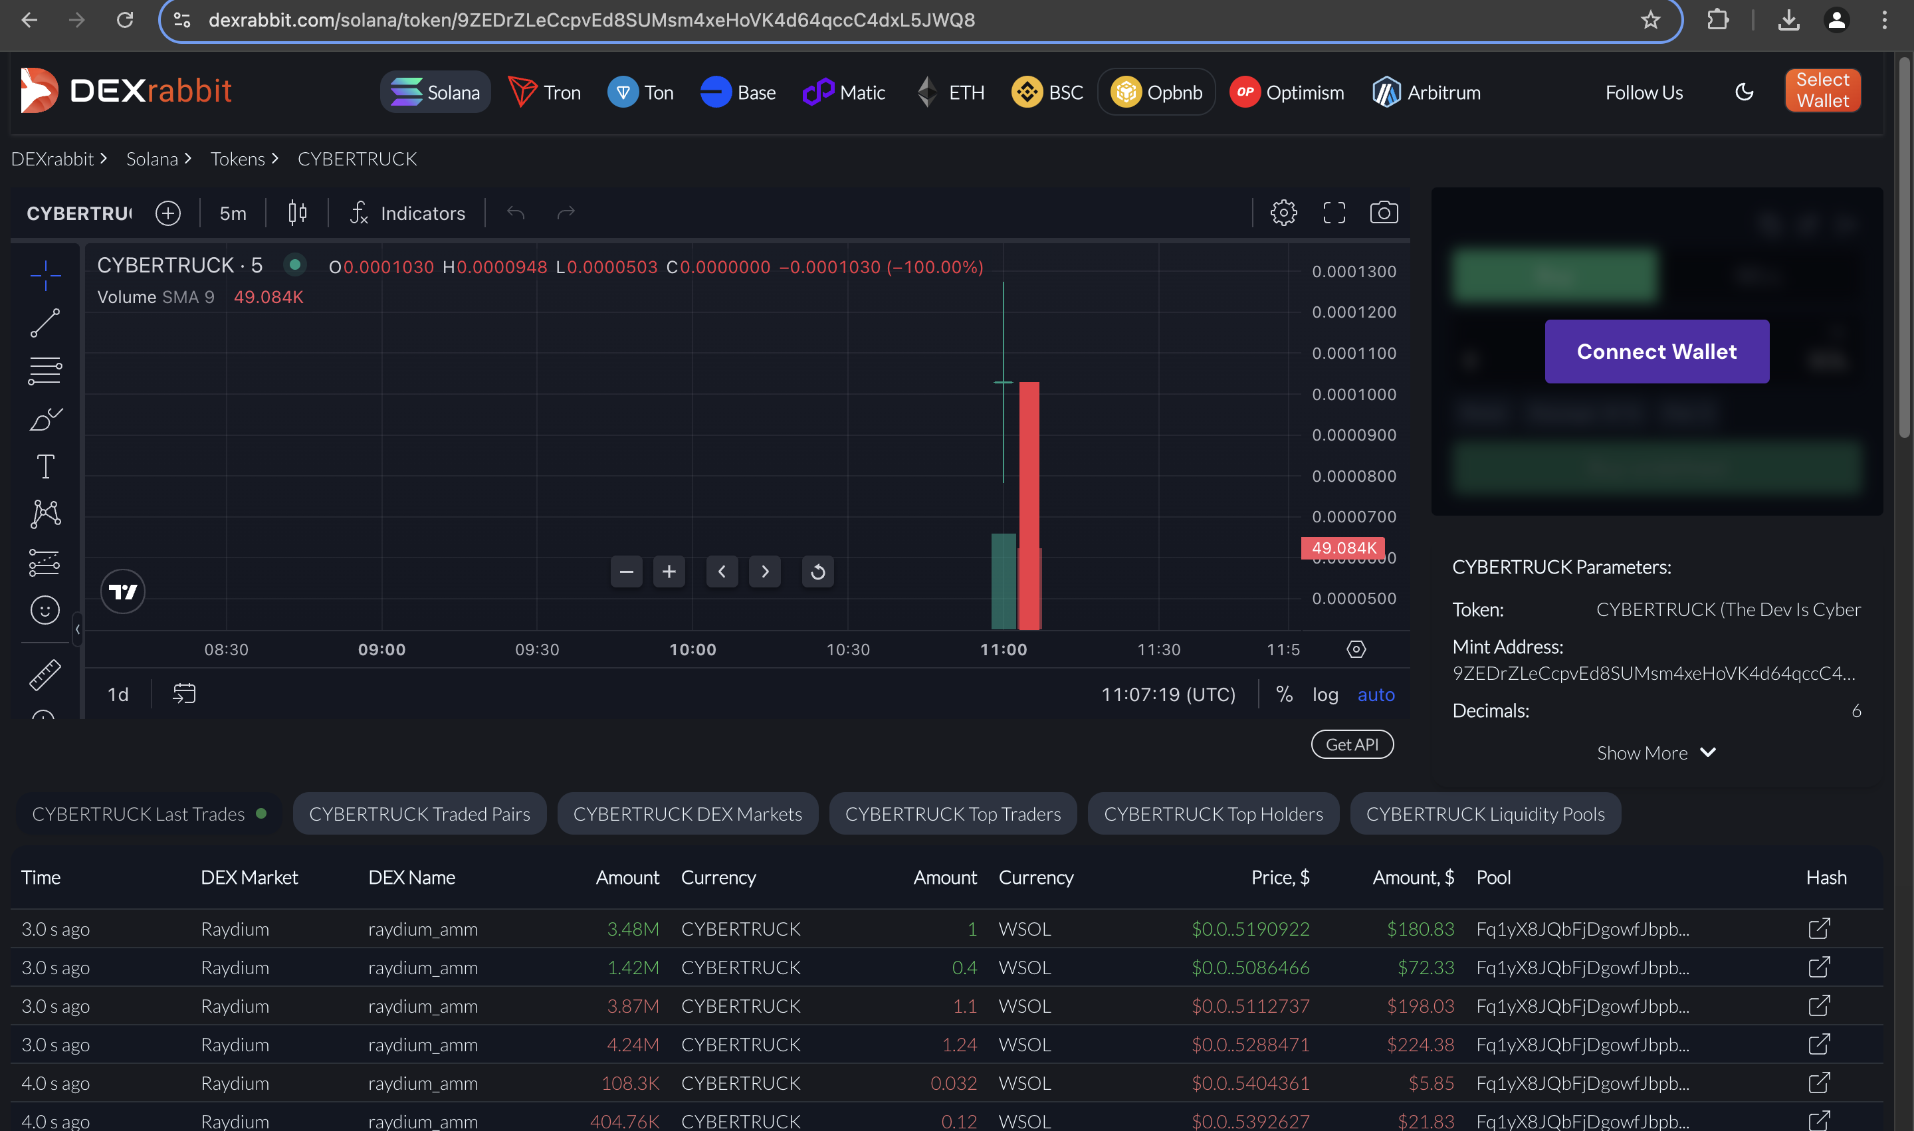Switch to the Ton network
The image size is (1914, 1131).
pos(640,92)
